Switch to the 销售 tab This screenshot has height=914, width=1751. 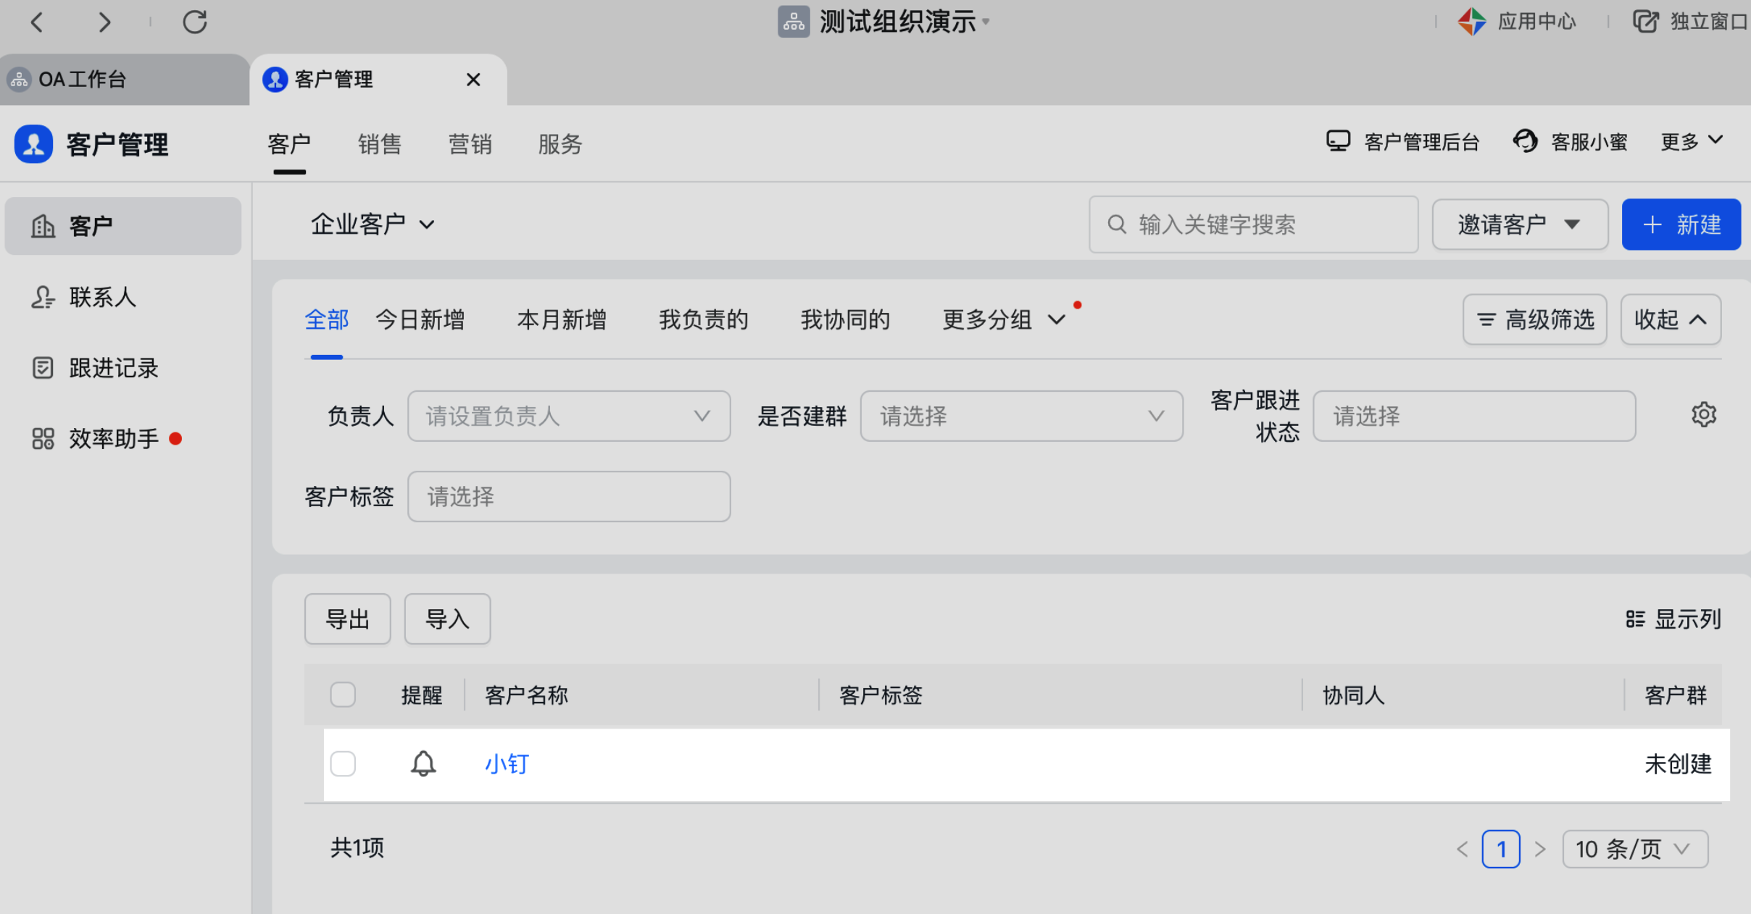380,144
